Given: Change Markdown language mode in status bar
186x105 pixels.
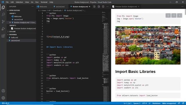Looking at the screenshot, I should click(x=156, y=103).
